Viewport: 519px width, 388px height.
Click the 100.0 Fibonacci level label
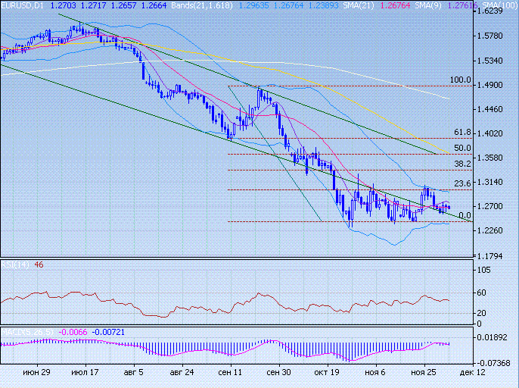click(x=460, y=80)
